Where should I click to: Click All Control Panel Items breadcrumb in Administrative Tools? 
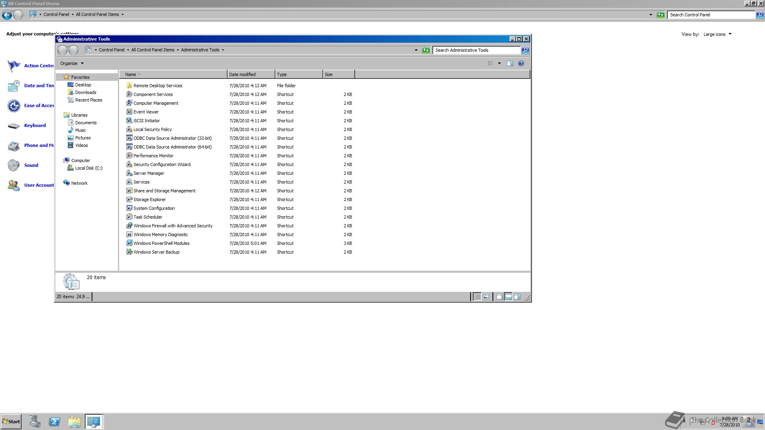[153, 50]
